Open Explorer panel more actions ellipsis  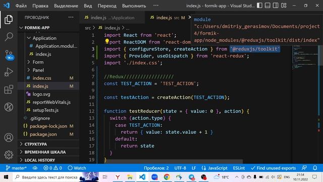click(71, 17)
